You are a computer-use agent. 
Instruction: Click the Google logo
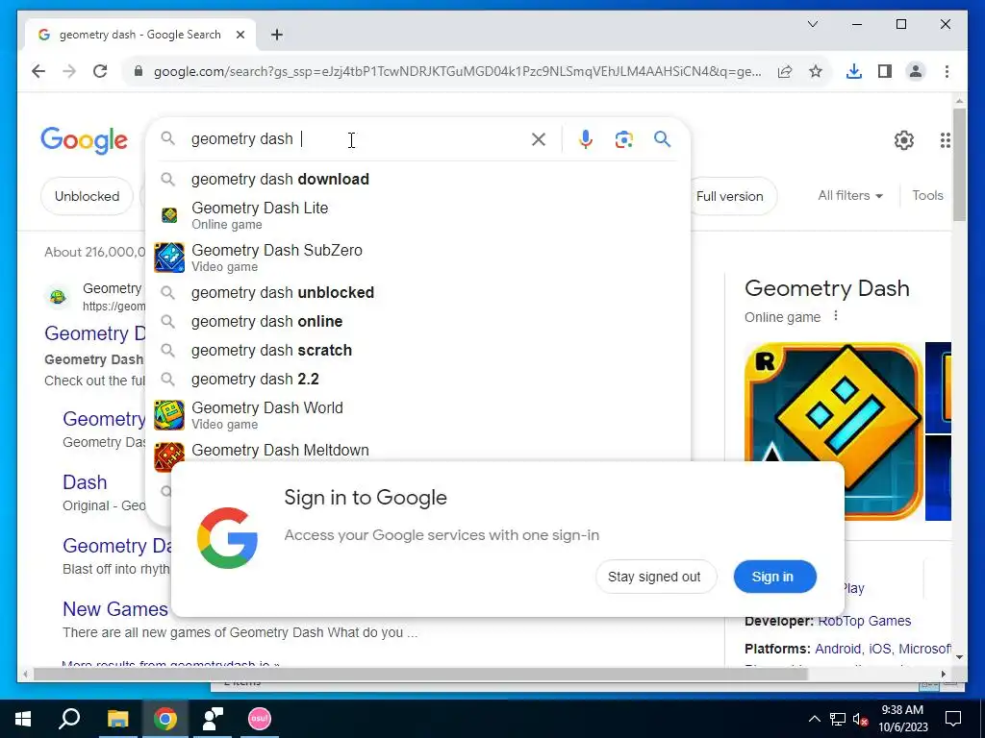click(x=84, y=140)
